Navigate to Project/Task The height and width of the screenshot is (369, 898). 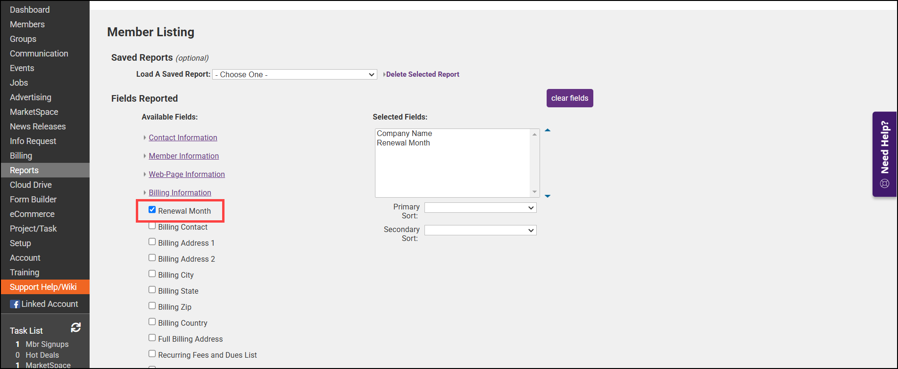click(x=33, y=229)
